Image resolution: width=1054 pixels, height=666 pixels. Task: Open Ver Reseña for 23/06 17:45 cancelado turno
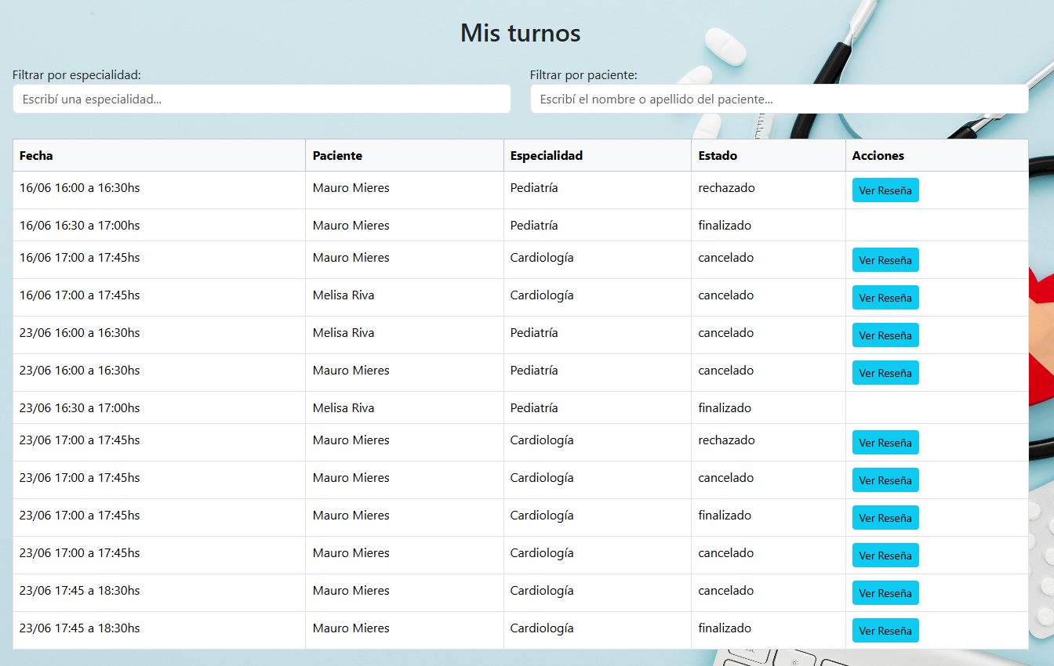885,593
